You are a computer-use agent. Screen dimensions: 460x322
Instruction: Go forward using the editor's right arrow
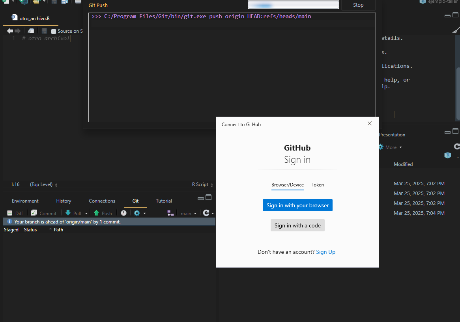[x=18, y=31]
